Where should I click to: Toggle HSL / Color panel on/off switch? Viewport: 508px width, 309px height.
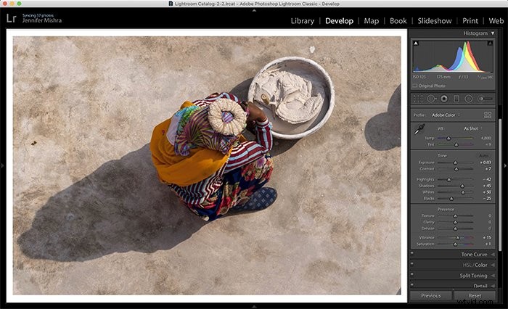click(412, 263)
